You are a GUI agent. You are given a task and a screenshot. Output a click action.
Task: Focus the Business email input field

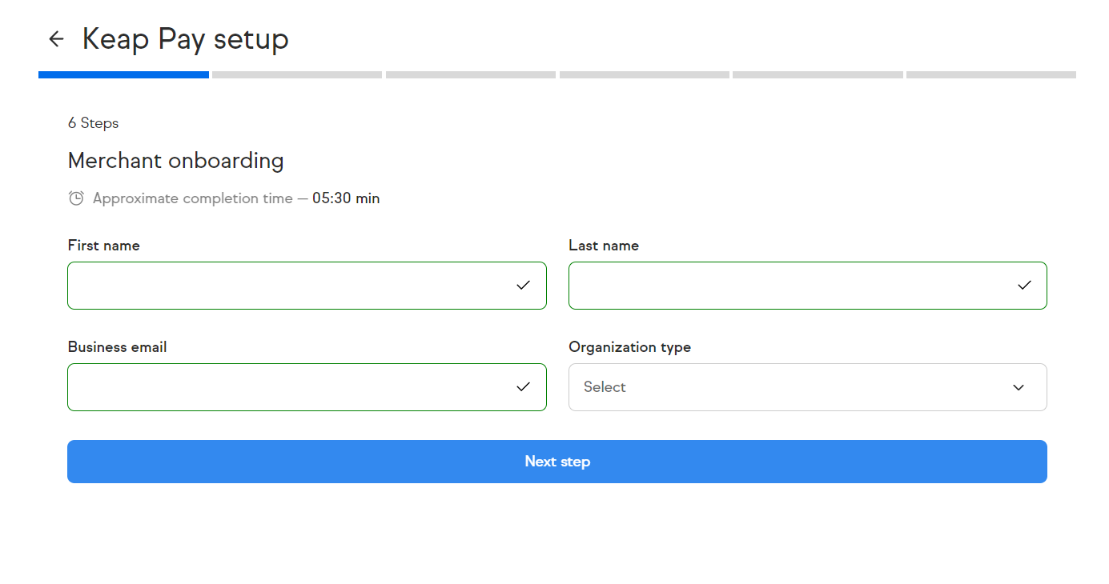[307, 387]
